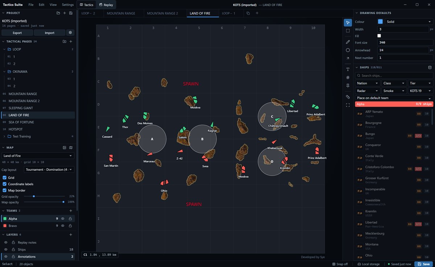Open the Settings menu
435x267 pixels.
click(68, 5)
